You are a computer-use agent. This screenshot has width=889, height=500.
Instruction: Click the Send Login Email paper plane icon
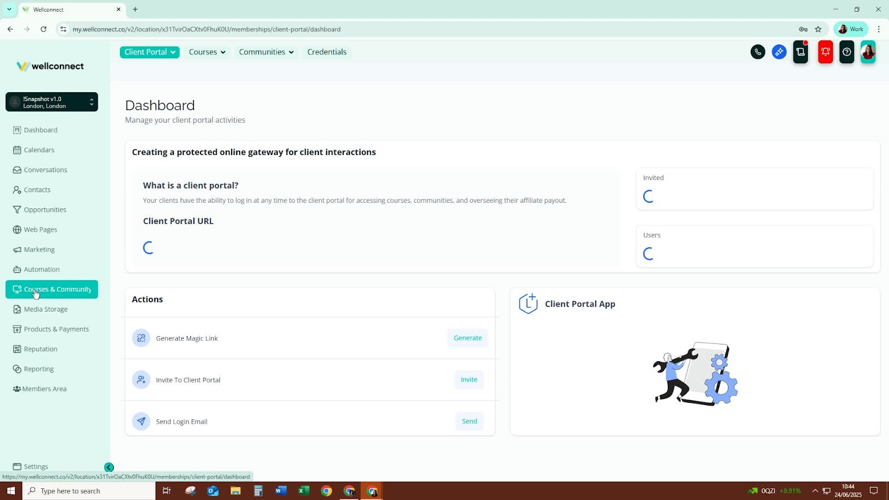141,421
